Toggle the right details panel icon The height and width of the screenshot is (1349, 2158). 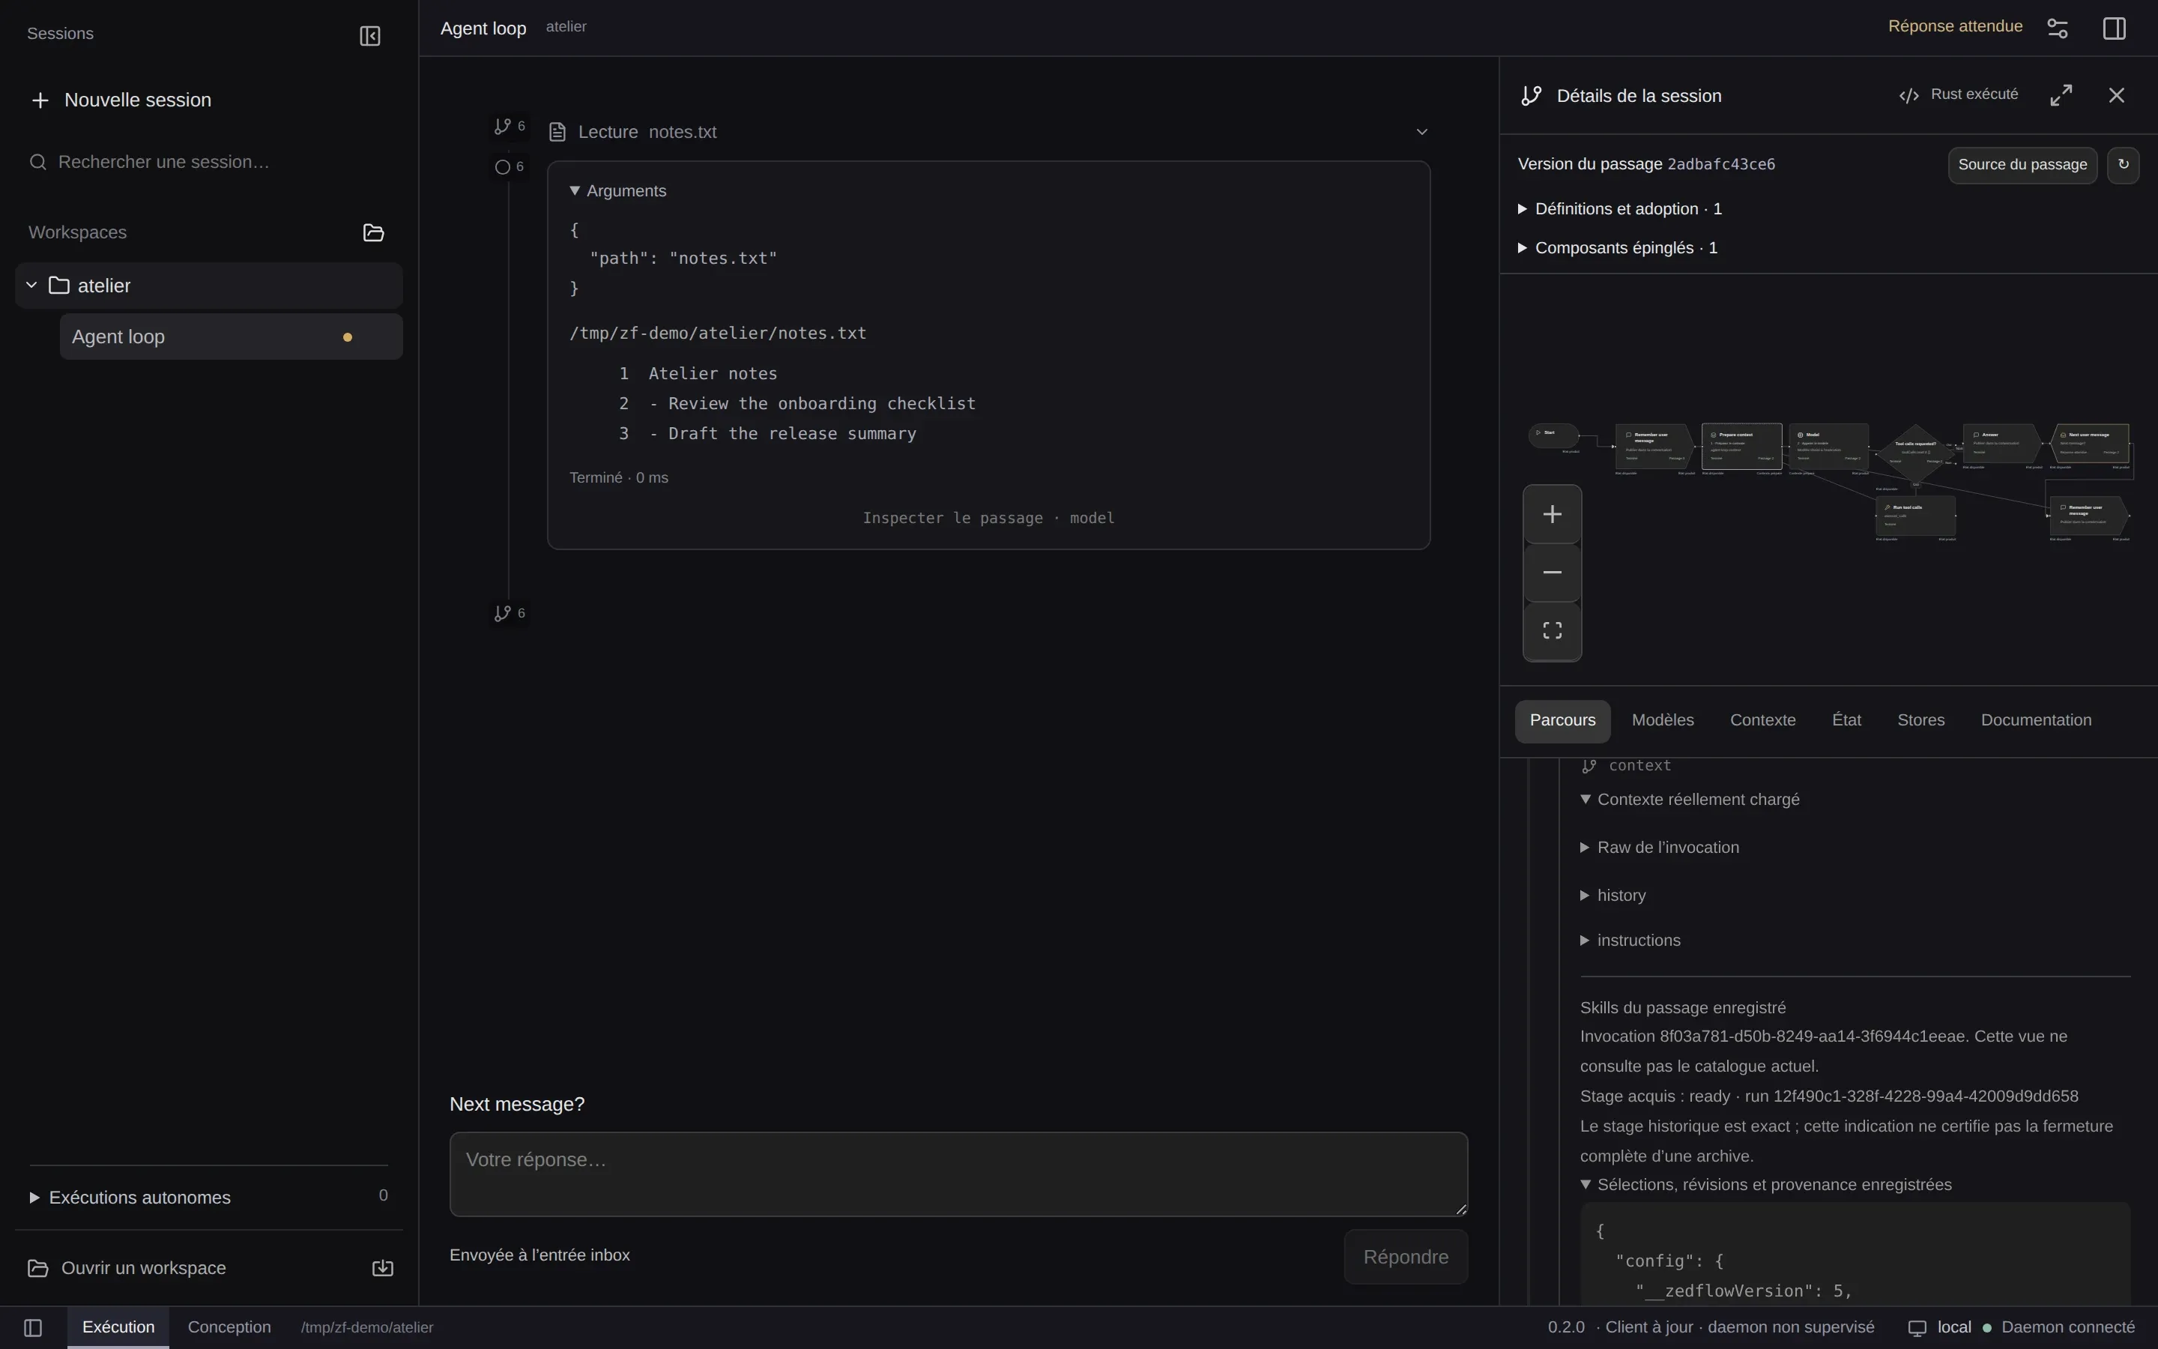(2115, 28)
